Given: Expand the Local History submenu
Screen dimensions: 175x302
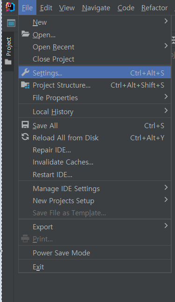Looking at the screenshot, I should (95, 111).
